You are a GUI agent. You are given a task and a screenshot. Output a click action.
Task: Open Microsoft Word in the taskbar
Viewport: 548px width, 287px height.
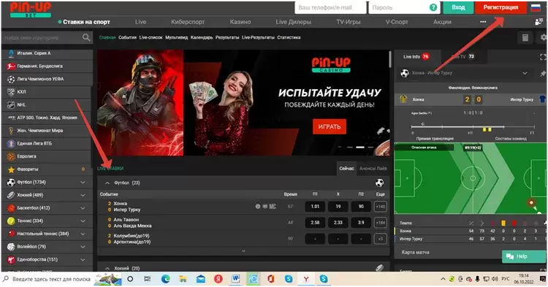click(236, 279)
